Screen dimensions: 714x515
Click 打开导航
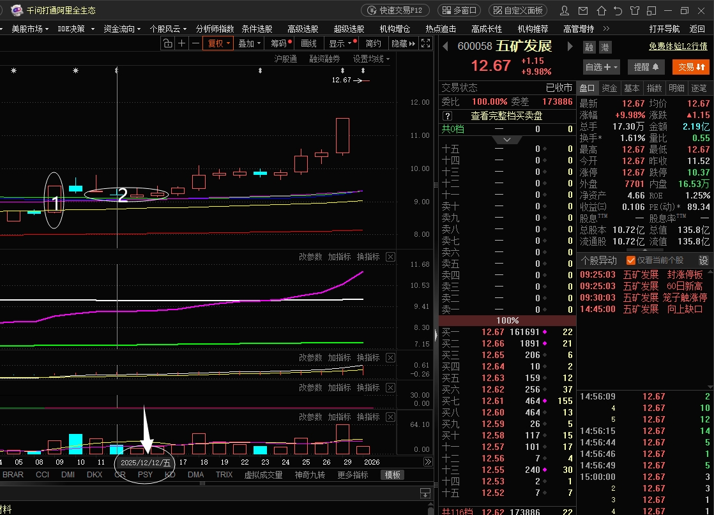tap(664, 29)
